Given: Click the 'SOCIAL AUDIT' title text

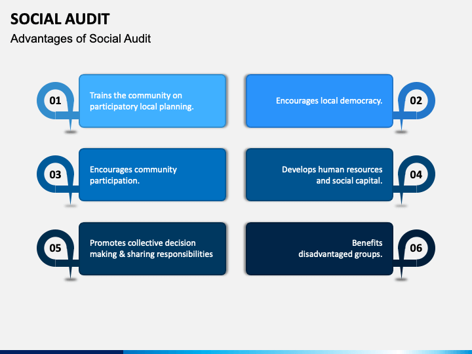Looking at the screenshot, I should [60, 19].
